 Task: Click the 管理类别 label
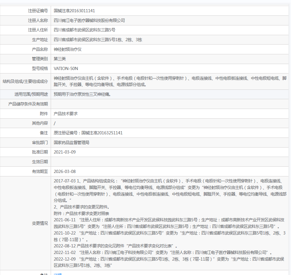tap(40, 59)
